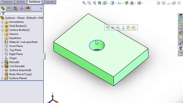Open the Display Style dropdown arrow
The height and width of the screenshot is (103, 183).
(x=115, y=3)
